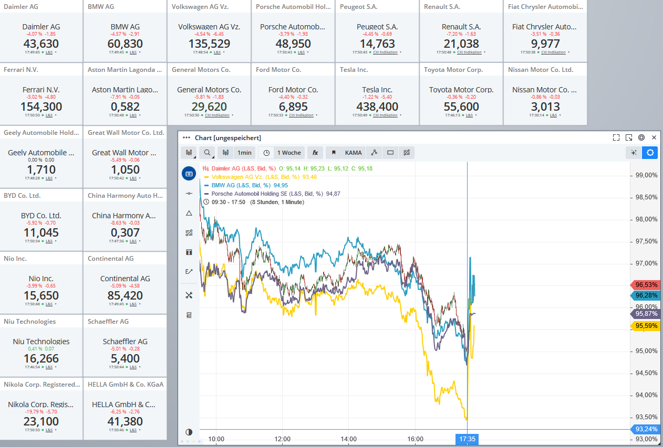The width and height of the screenshot is (663, 447).
Task: Click the candlestick icon beside 1min
Action: coord(226,153)
